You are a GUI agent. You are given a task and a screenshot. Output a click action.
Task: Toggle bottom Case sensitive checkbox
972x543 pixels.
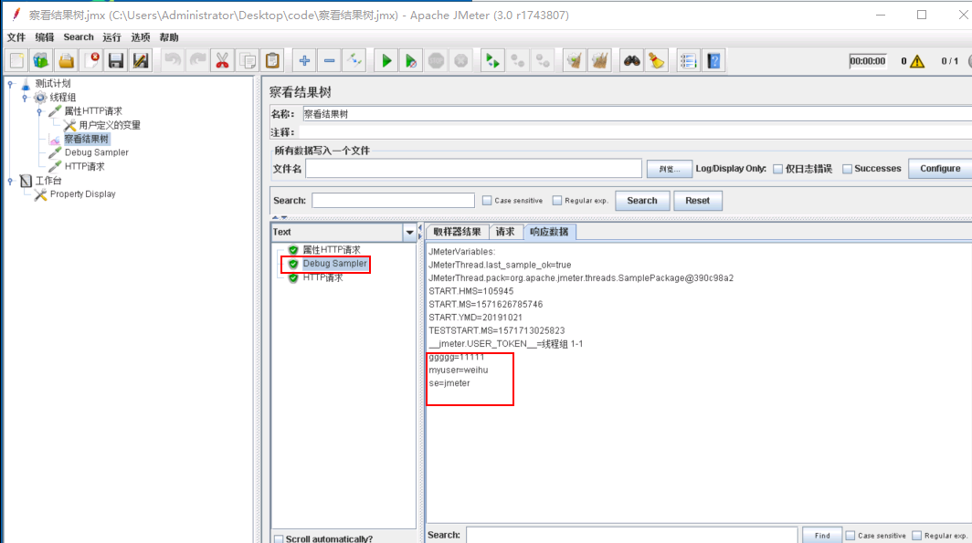[x=850, y=536]
